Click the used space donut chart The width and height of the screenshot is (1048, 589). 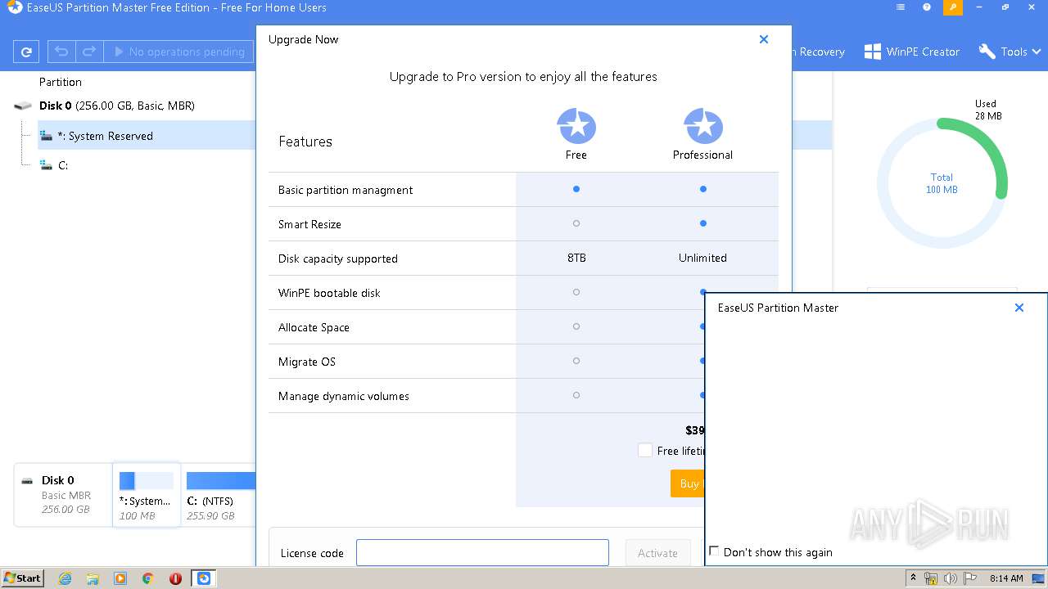click(942, 183)
